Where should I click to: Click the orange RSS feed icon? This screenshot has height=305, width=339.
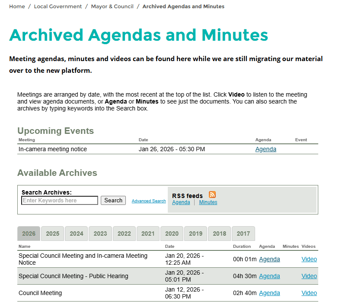(x=212, y=195)
